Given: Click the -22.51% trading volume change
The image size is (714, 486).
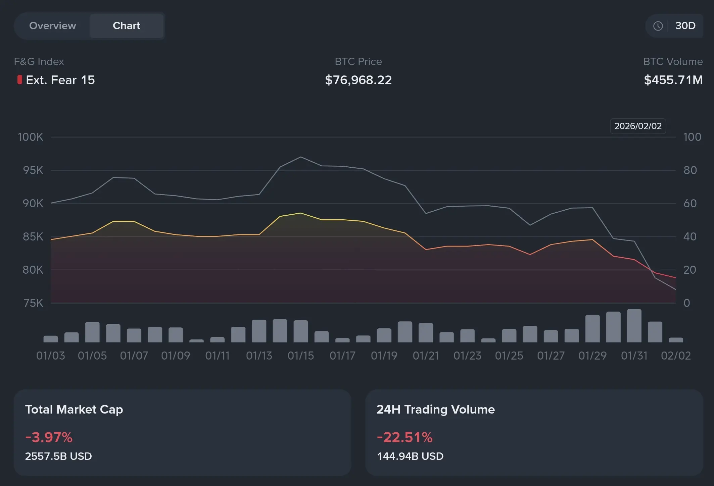Looking at the screenshot, I should coord(404,437).
